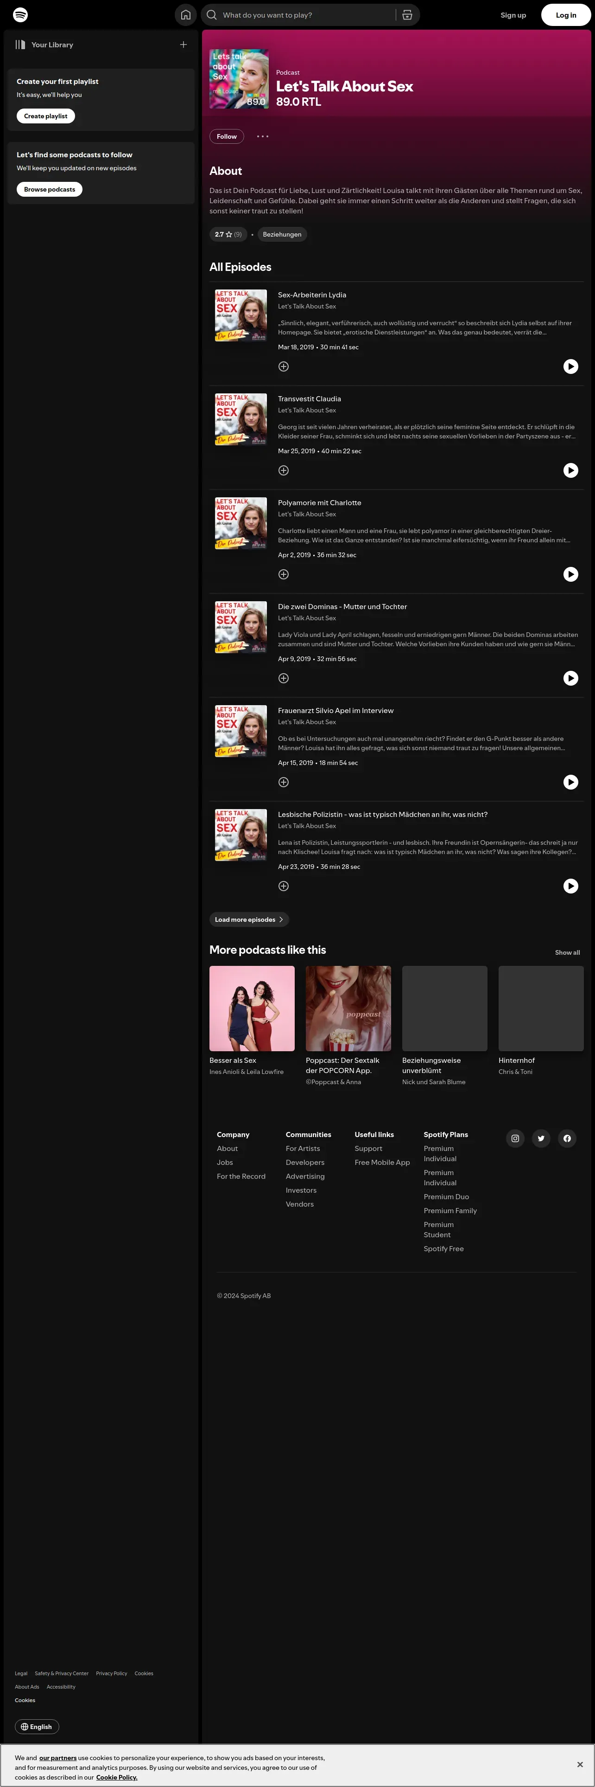Open Beziehungsweise unverblümt podcast card

pyautogui.click(x=445, y=1026)
